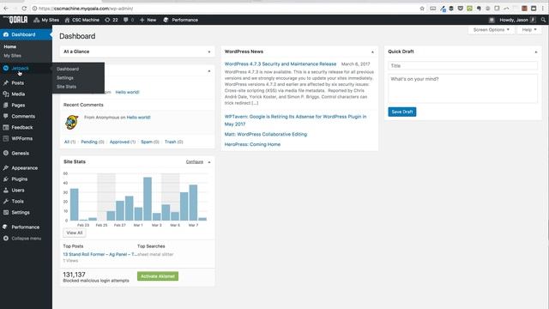The width and height of the screenshot is (549, 309).
Task: Open HeroPress: Coming Home link
Action: (252, 144)
